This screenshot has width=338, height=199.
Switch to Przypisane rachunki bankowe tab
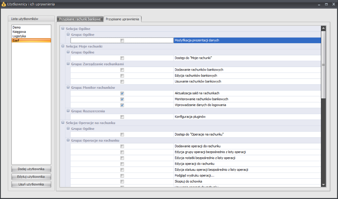pos(80,19)
